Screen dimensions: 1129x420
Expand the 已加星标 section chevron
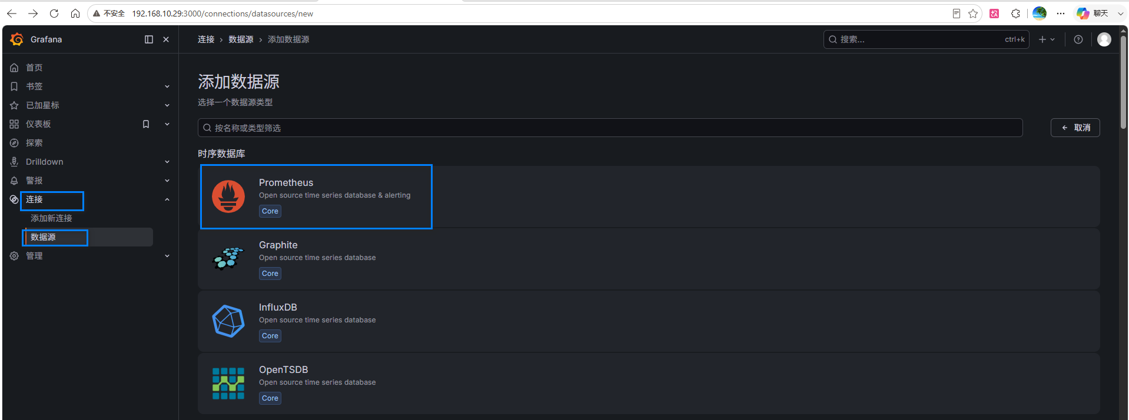167,105
